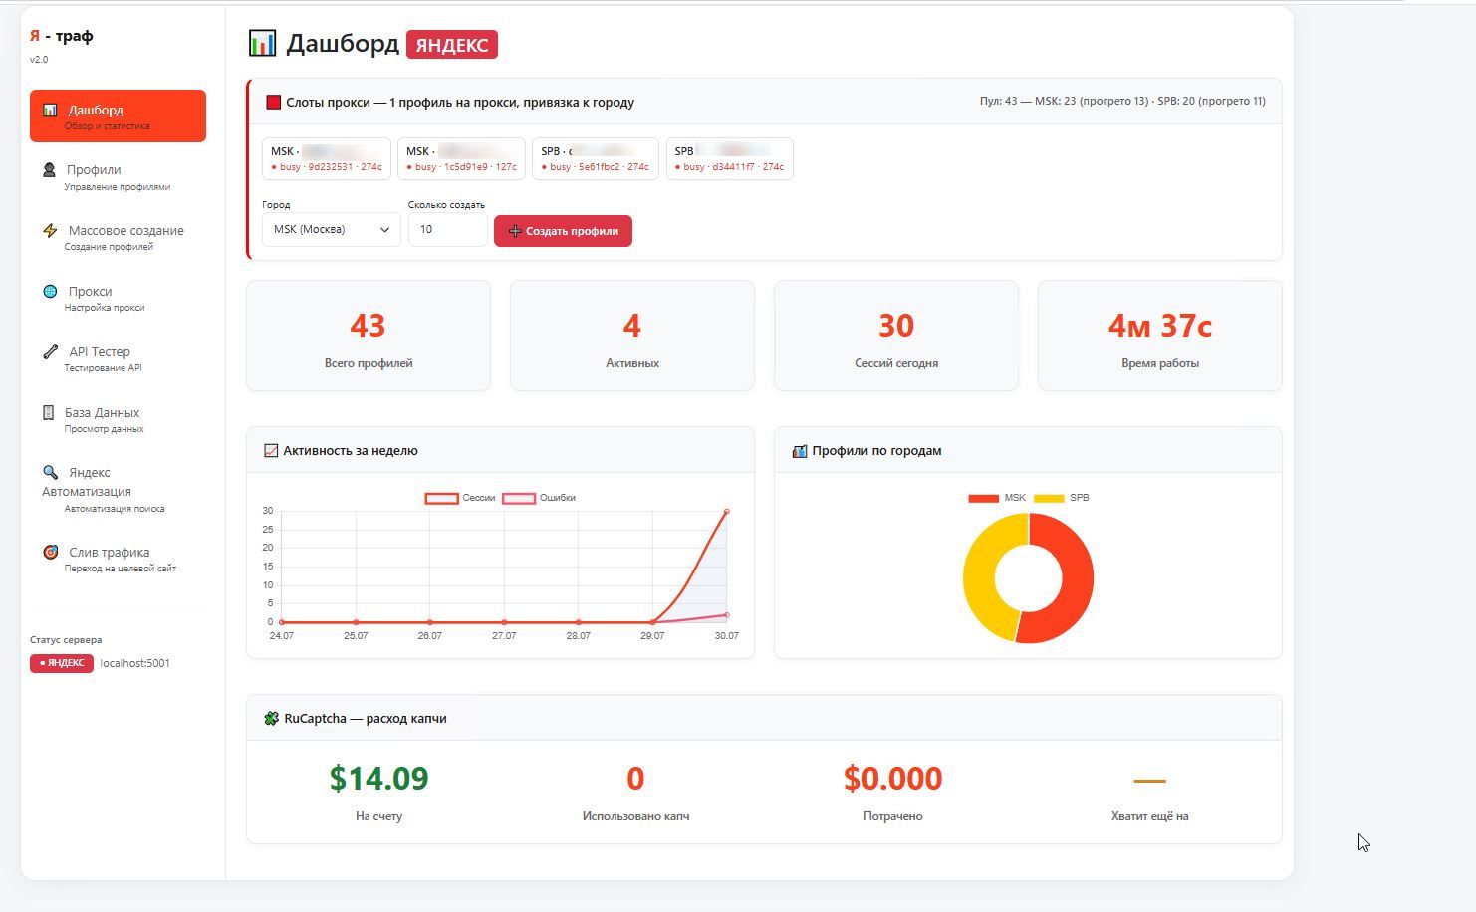Toggle the Ошибки legend swatch
Image resolution: width=1476 pixels, height=912 pixels.
point(519,498)
